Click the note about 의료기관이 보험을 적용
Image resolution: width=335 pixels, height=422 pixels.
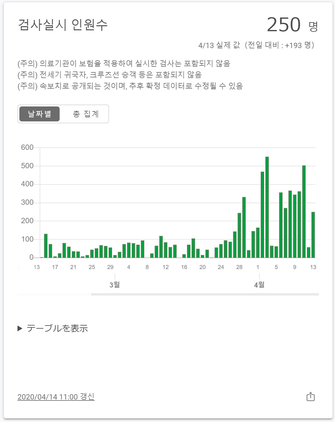point(124,64)
